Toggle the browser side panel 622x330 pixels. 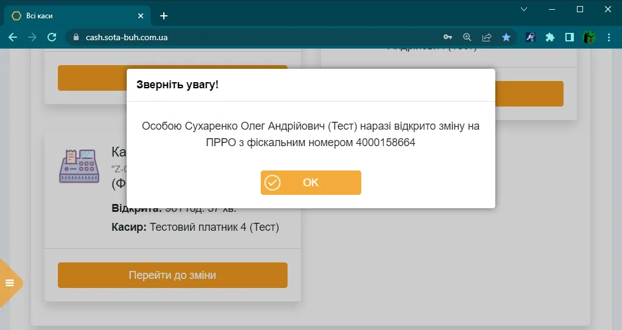click(570, 37)
